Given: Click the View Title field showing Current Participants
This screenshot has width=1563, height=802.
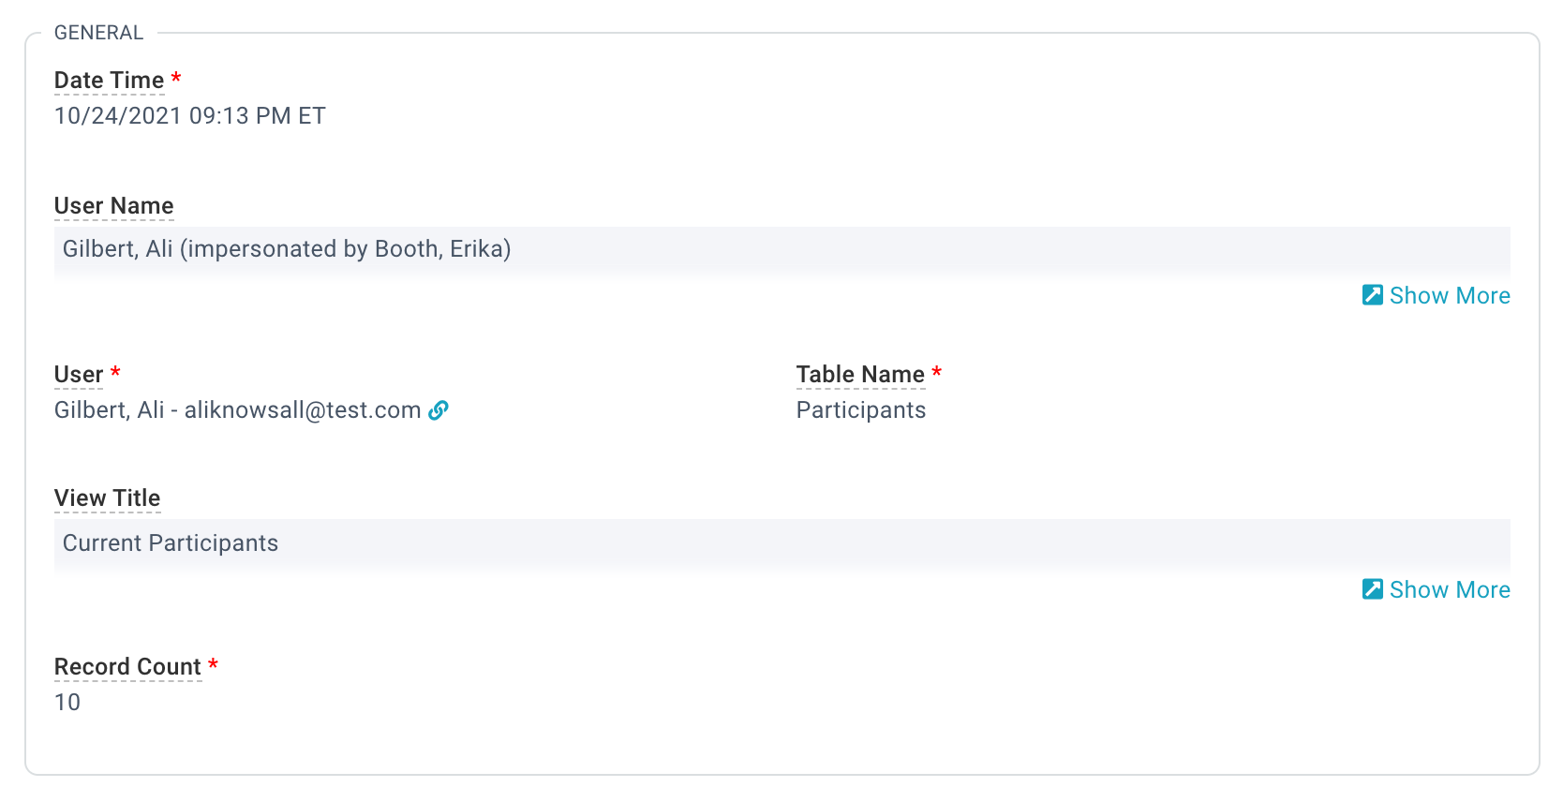Looking at the screenshot, I should pos(782,543).
